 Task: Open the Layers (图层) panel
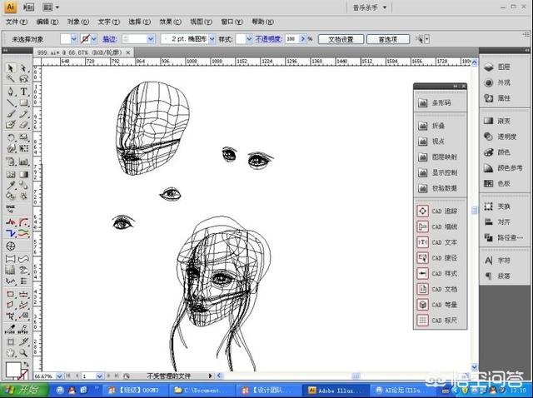coord(498,67)
